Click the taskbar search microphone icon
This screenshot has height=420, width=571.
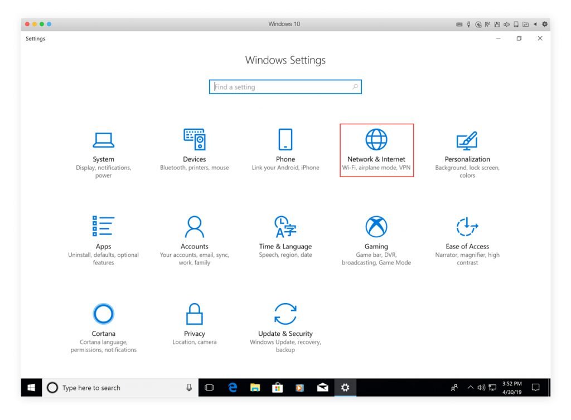tap(189, 388)
